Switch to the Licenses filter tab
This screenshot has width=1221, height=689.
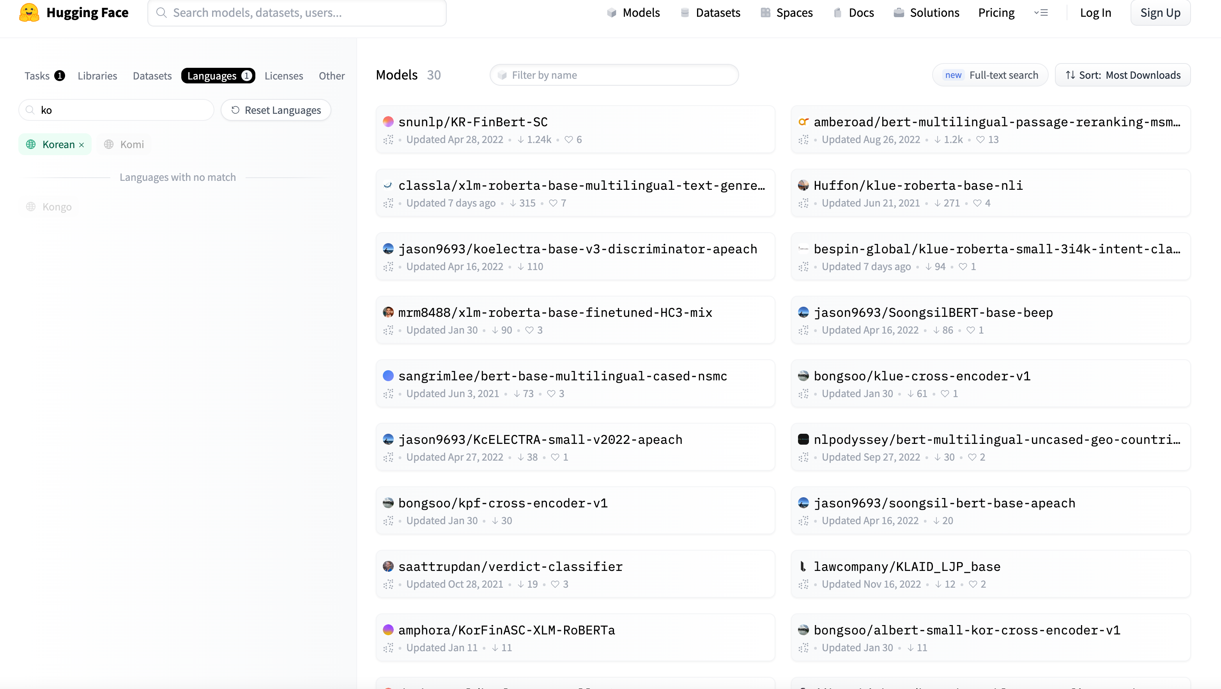(x=283, y=76)
